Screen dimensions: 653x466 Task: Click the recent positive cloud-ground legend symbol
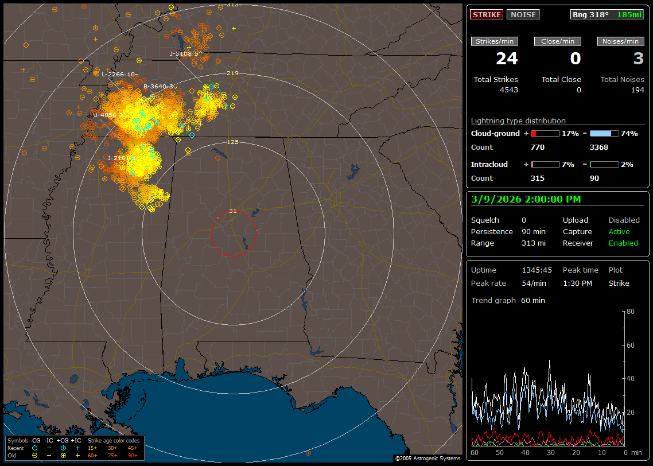pyautogui.click(x=63, y=448)
